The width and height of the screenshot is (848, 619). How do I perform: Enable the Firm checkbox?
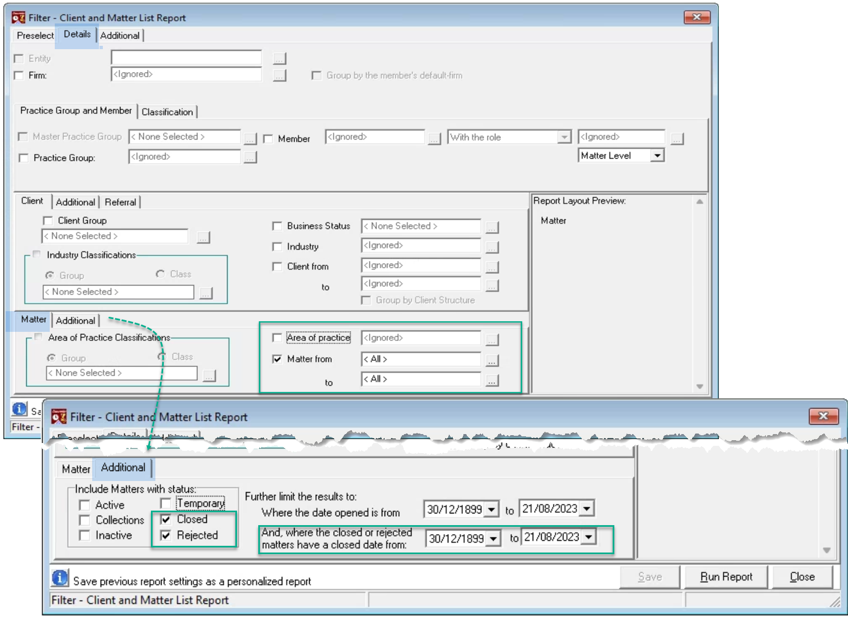coord(19,75)
